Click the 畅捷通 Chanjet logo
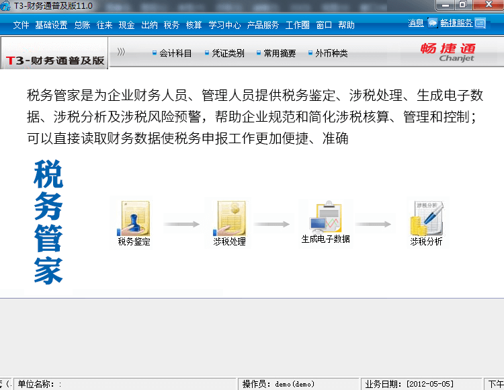 (x=448, y=52)
